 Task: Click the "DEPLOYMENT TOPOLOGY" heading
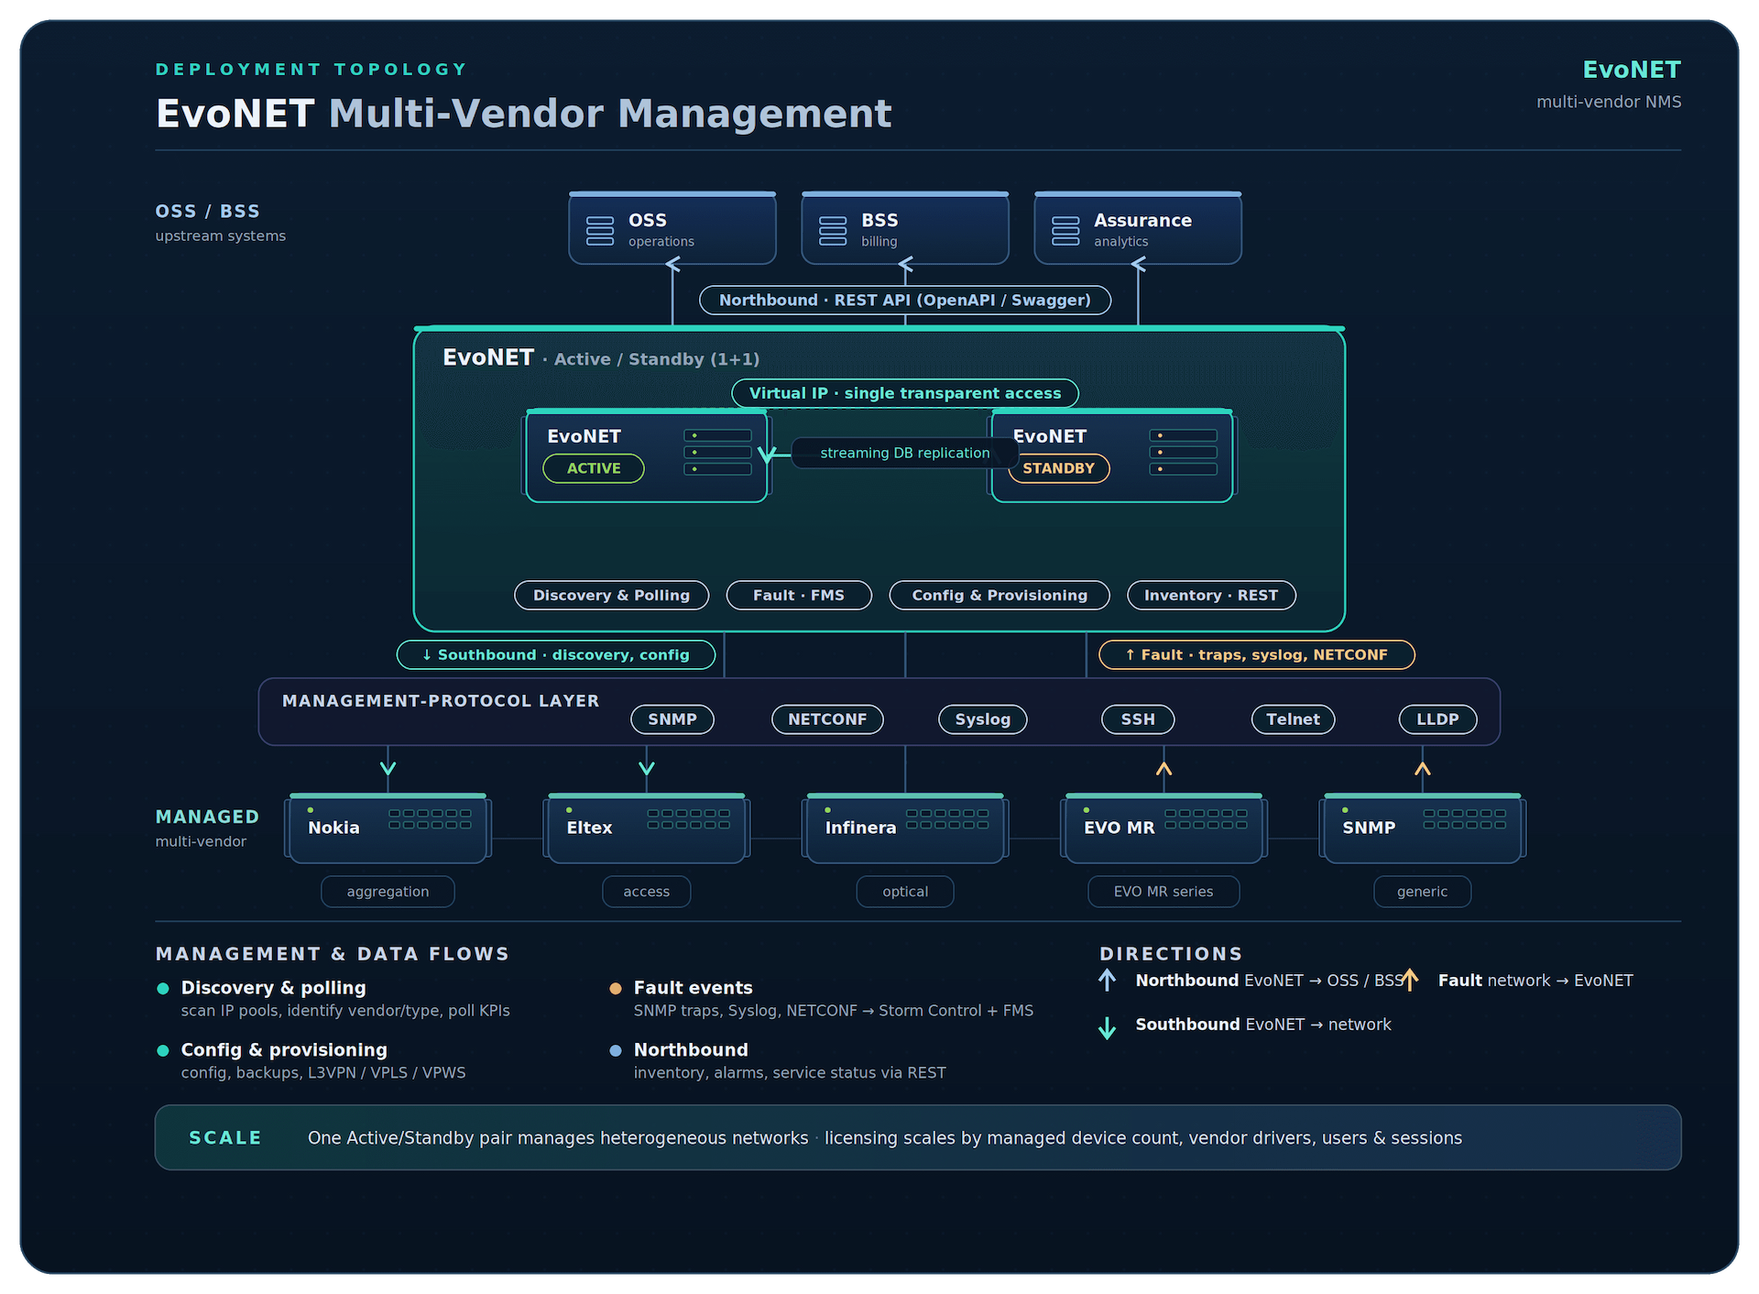[x=311, y=70]
